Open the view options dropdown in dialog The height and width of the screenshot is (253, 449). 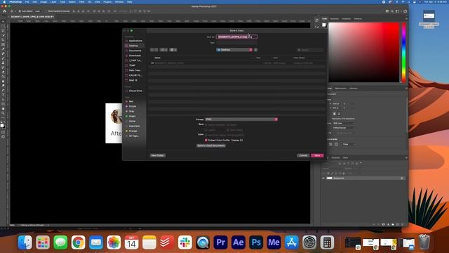(x=163, y=50)
